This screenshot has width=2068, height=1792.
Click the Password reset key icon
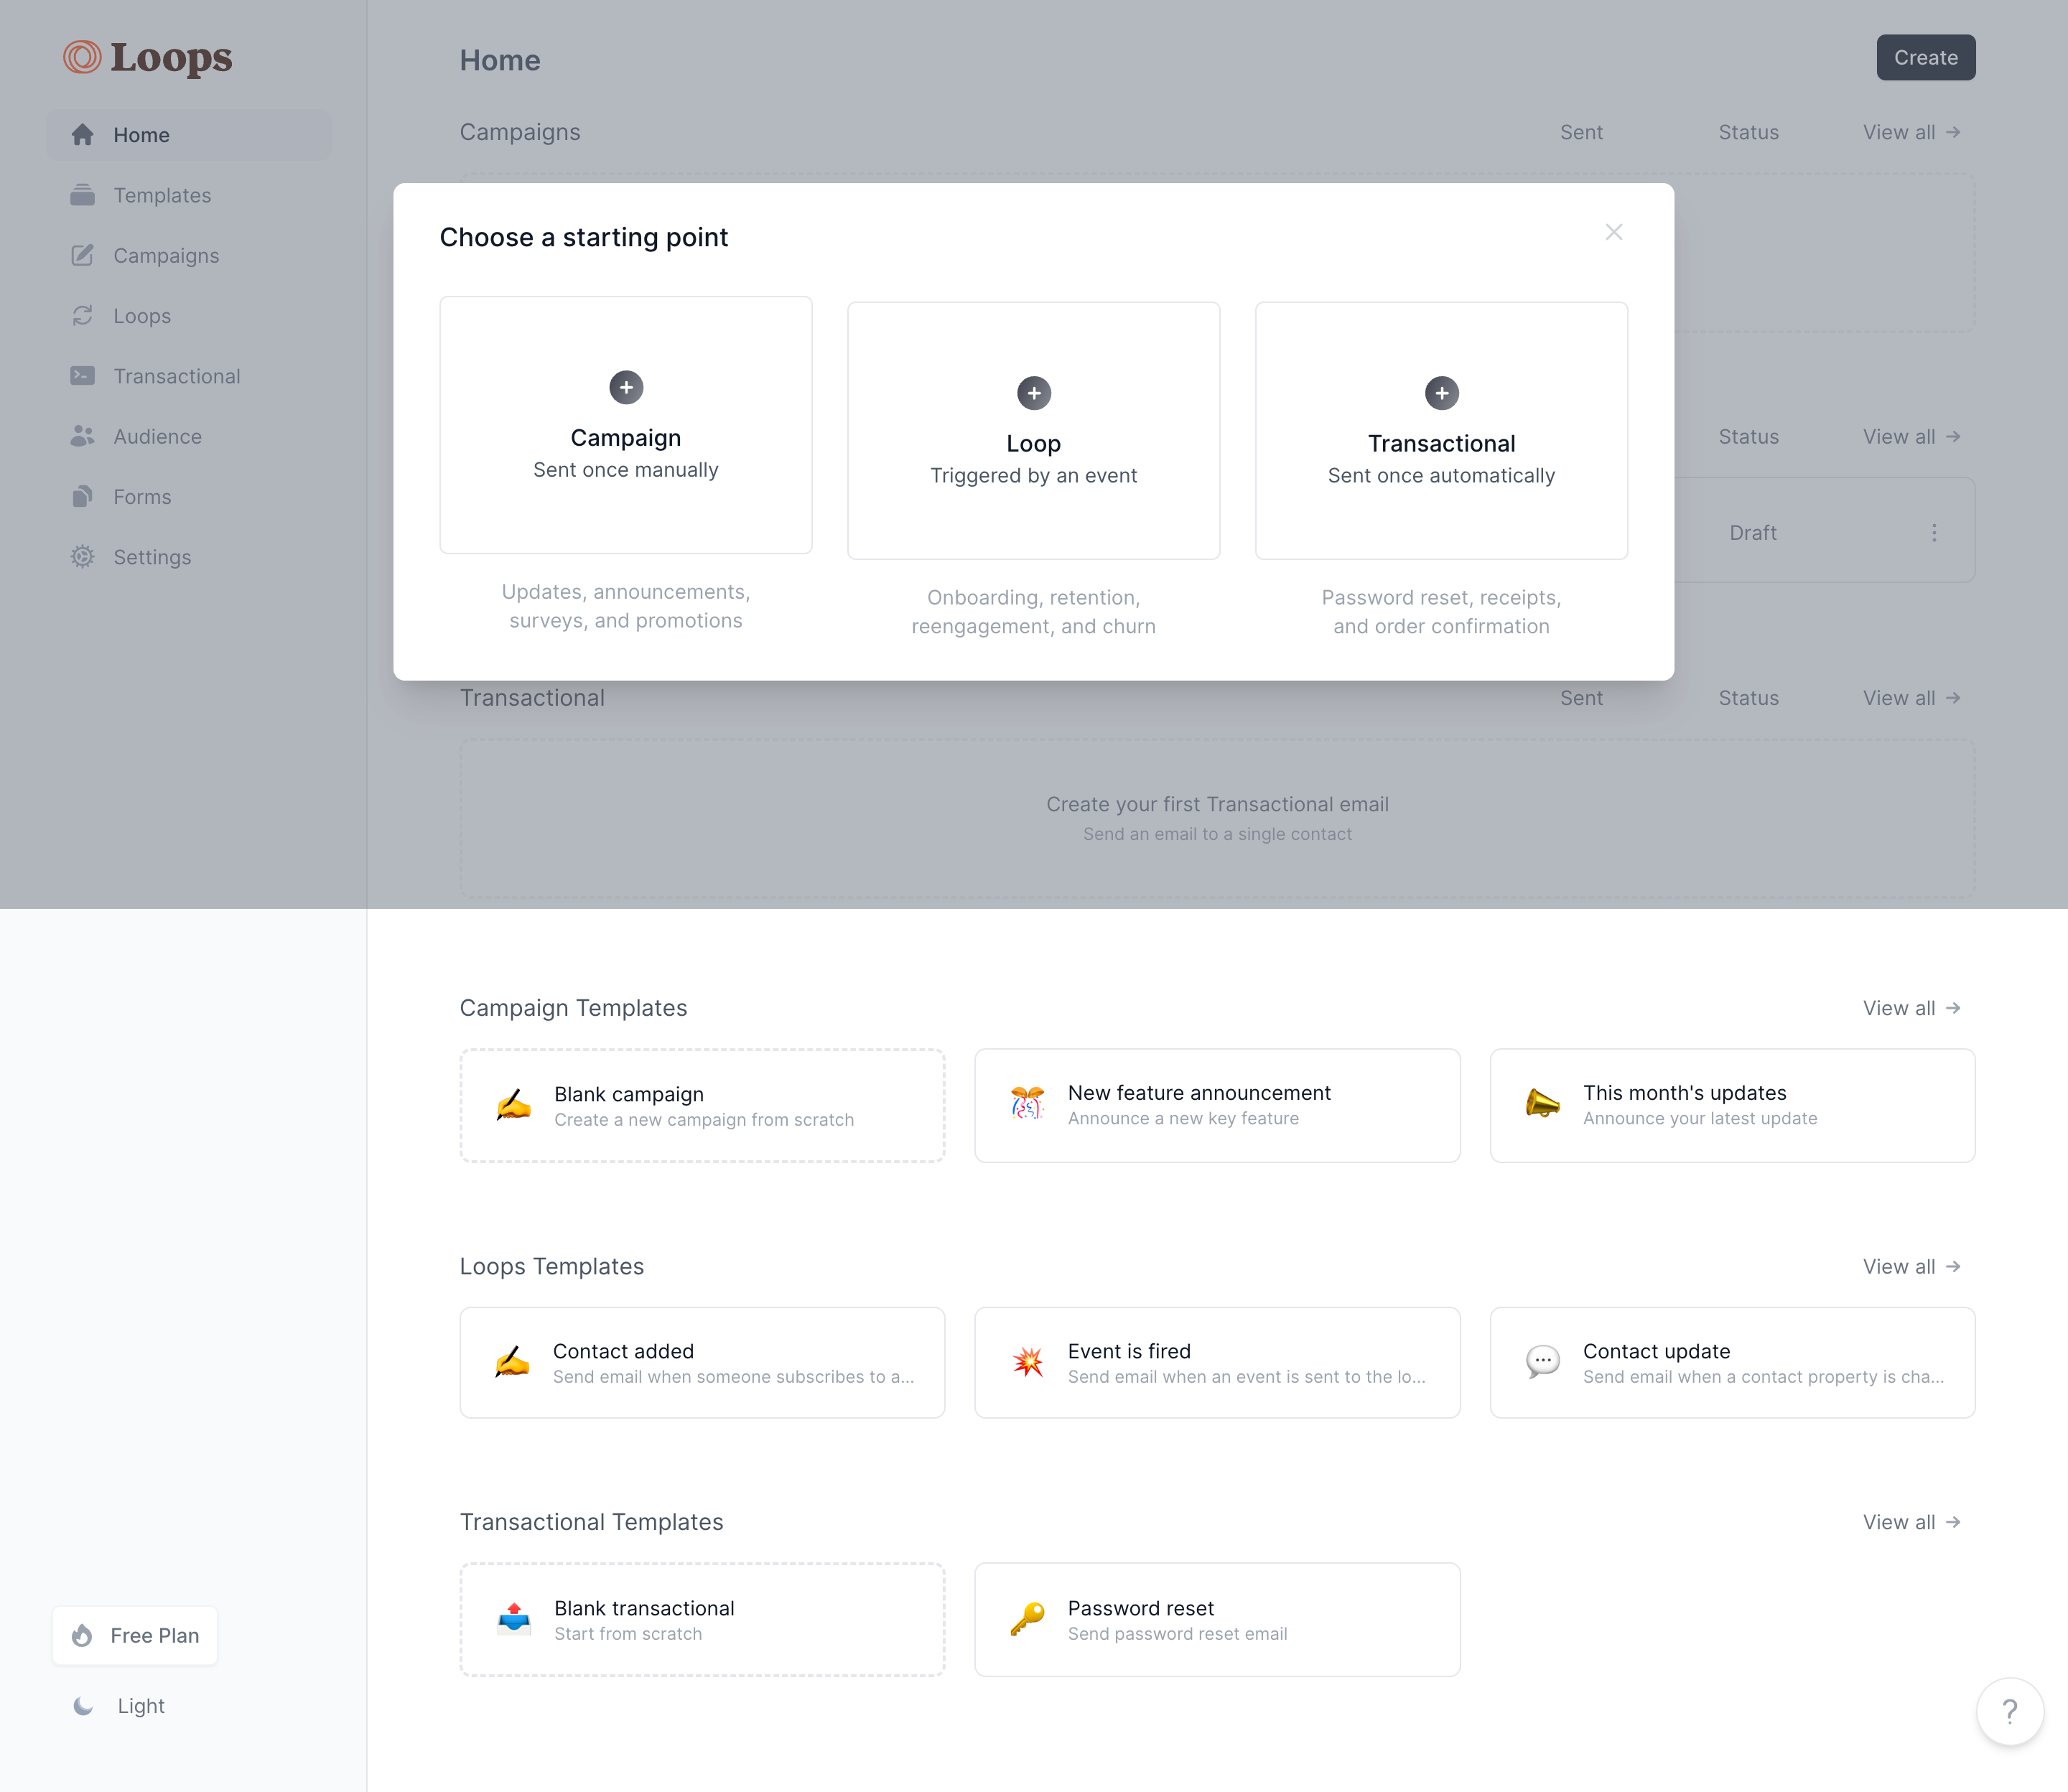pyautogui.click(x=1028, y=1619)
